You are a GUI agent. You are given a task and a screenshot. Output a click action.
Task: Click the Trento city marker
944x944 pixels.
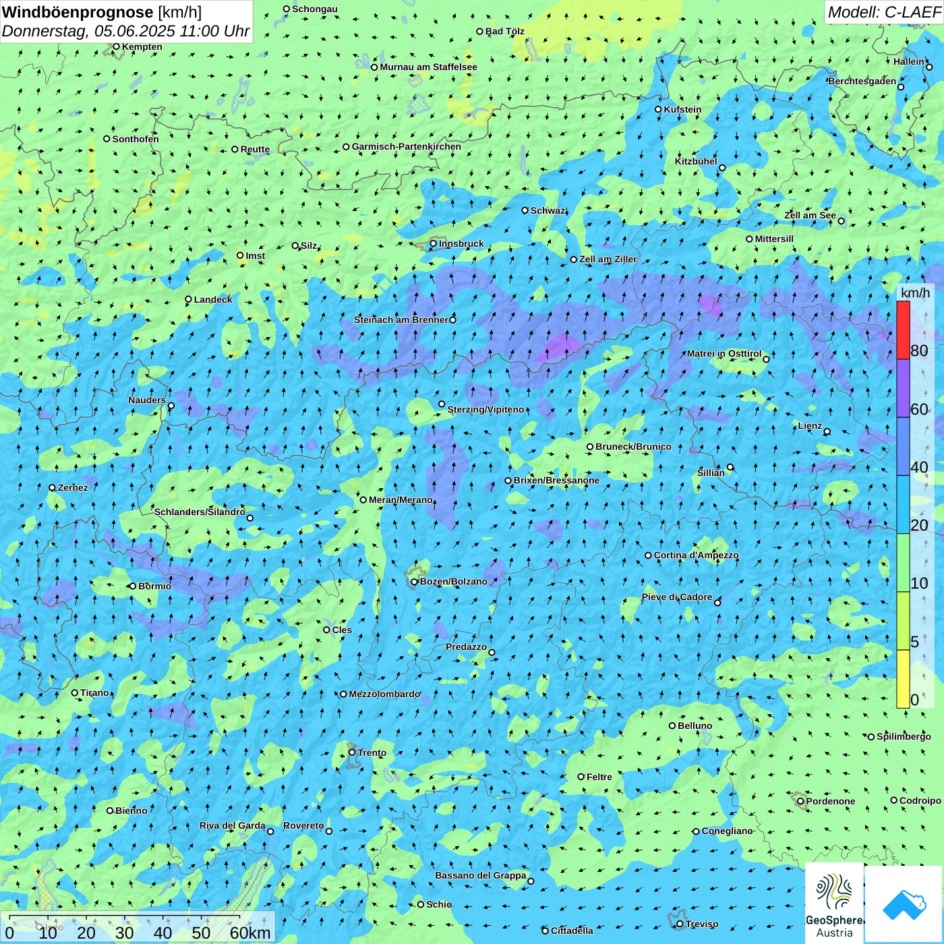pyautogui.click(x=352, y=753)
